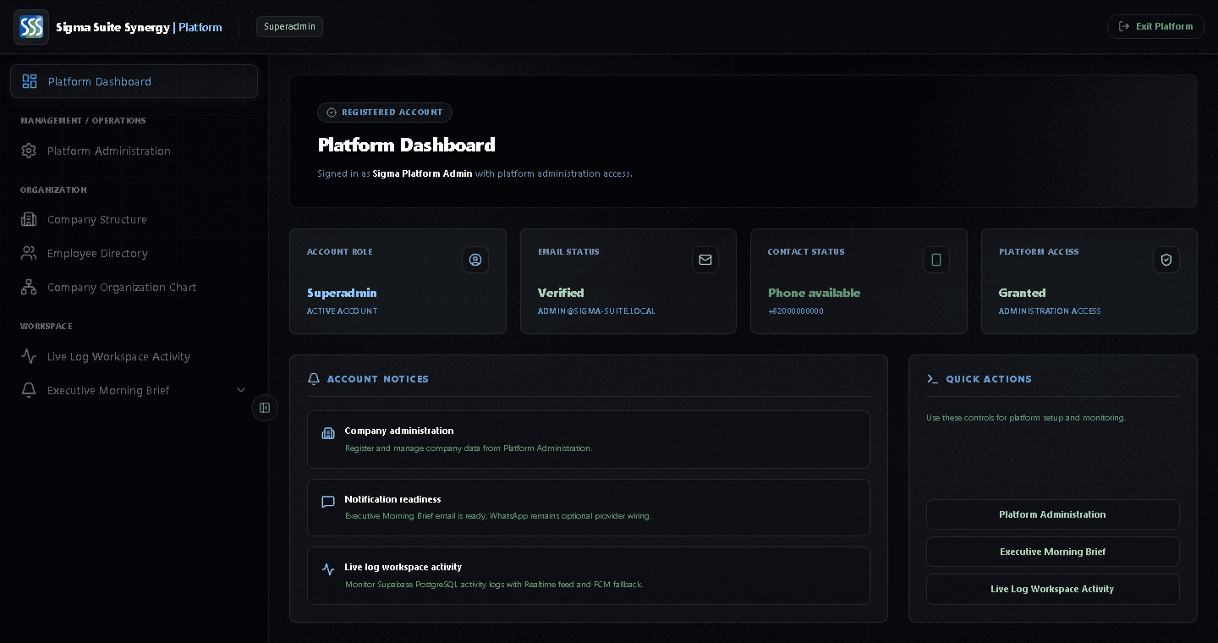Click the Platform Dashboard page heading

(407, 145)
